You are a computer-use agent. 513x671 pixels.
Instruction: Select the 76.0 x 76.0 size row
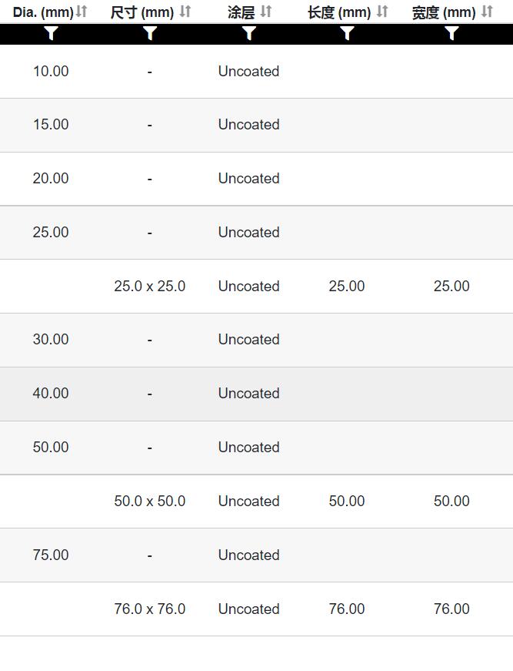[x=256, y=609]
